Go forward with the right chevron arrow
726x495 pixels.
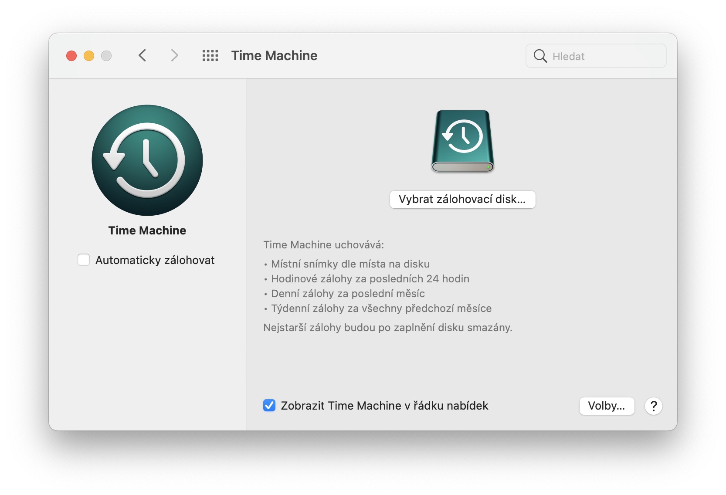click(174, 56)
